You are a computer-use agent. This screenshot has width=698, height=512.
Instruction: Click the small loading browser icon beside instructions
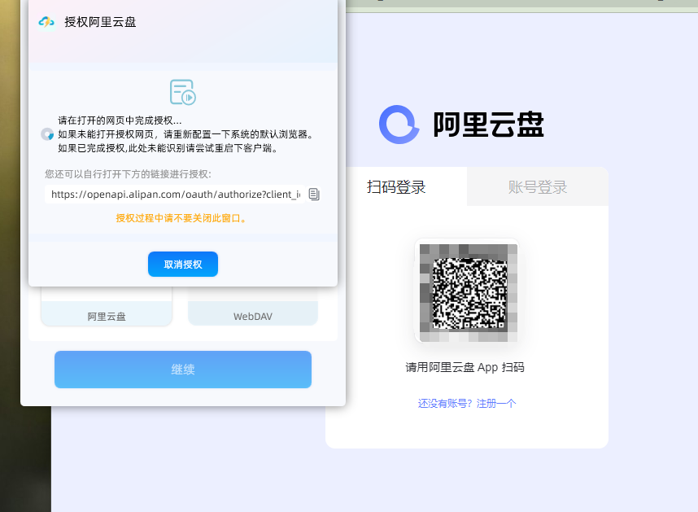tap(47, 134)
